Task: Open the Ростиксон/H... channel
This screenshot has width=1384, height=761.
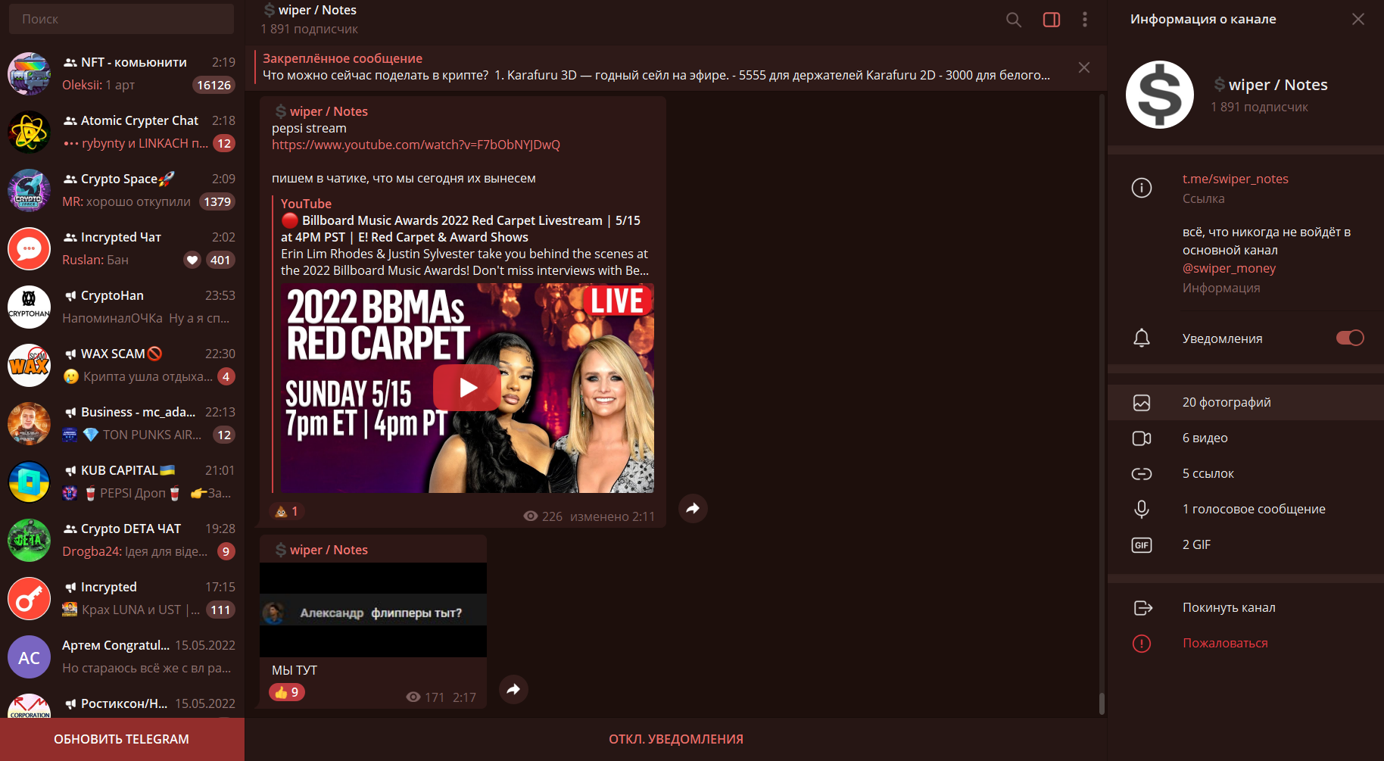Action: [122, 703]
